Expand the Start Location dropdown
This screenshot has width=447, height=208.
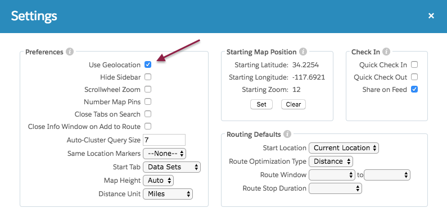tap(344, 148)
